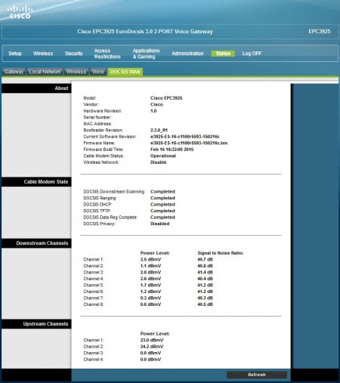Select the Administration menu
Image resolution: width=340 pixels, height=383 pixels.
187,54
